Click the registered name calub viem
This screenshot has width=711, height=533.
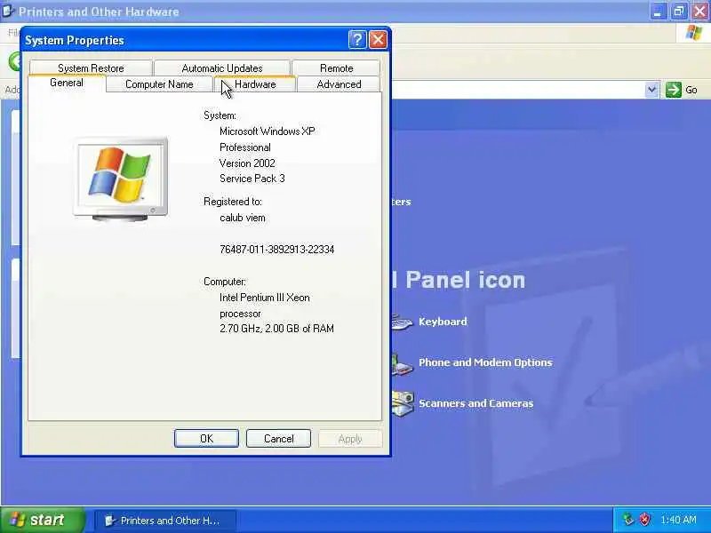pos(243,218)
